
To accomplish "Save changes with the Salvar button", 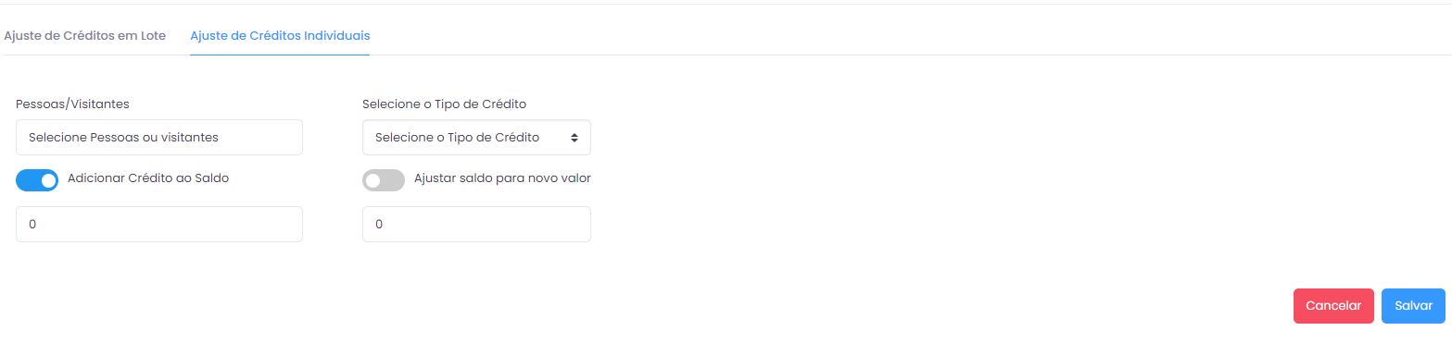I will pos(1413,306).
